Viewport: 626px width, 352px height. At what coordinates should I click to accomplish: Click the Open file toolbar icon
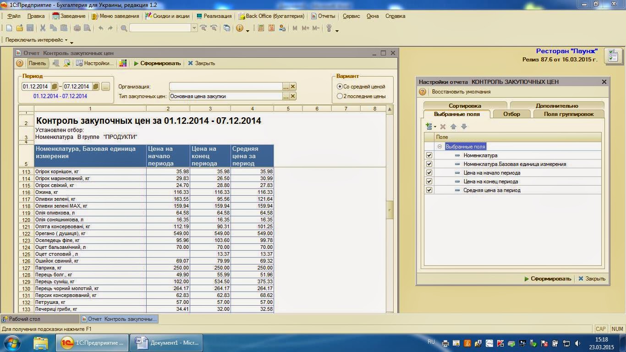(19, 28)
